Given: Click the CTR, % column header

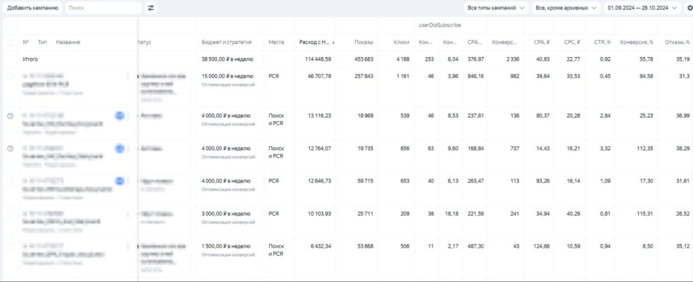Looking at the screenshot, I should (602, 42).
